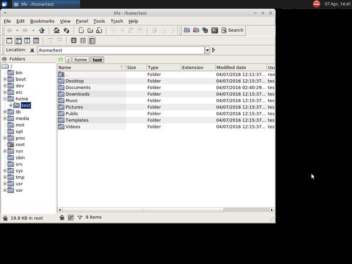
Task: Open the location history dropdown
Action: coord(207,50)
